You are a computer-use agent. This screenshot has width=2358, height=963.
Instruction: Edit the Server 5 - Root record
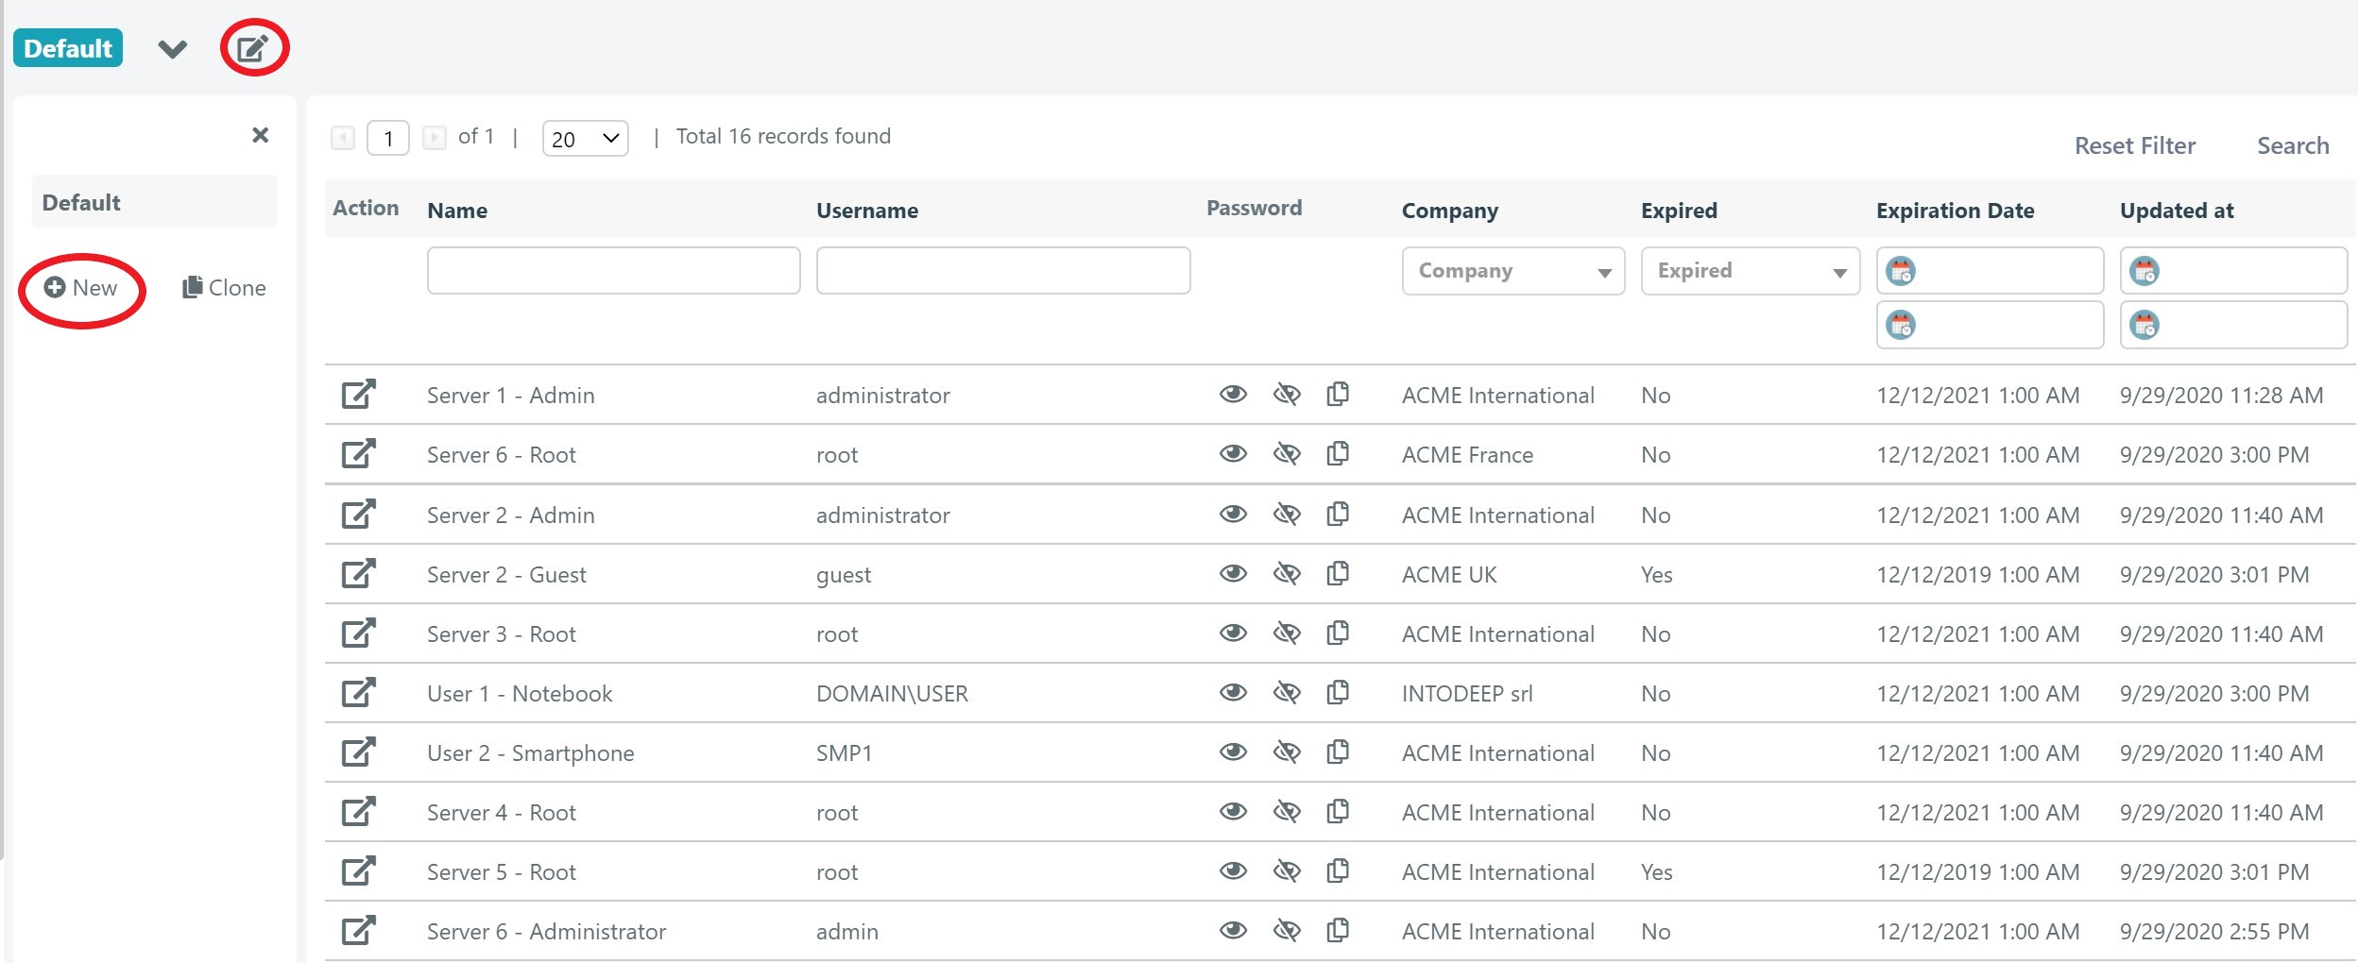pyautogui.click(x=358, y=871)
